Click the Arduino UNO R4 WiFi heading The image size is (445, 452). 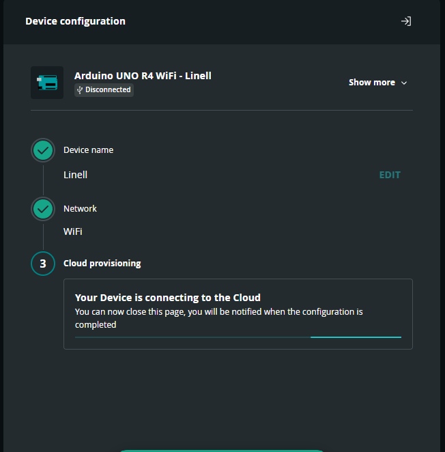tap(143, 76)
